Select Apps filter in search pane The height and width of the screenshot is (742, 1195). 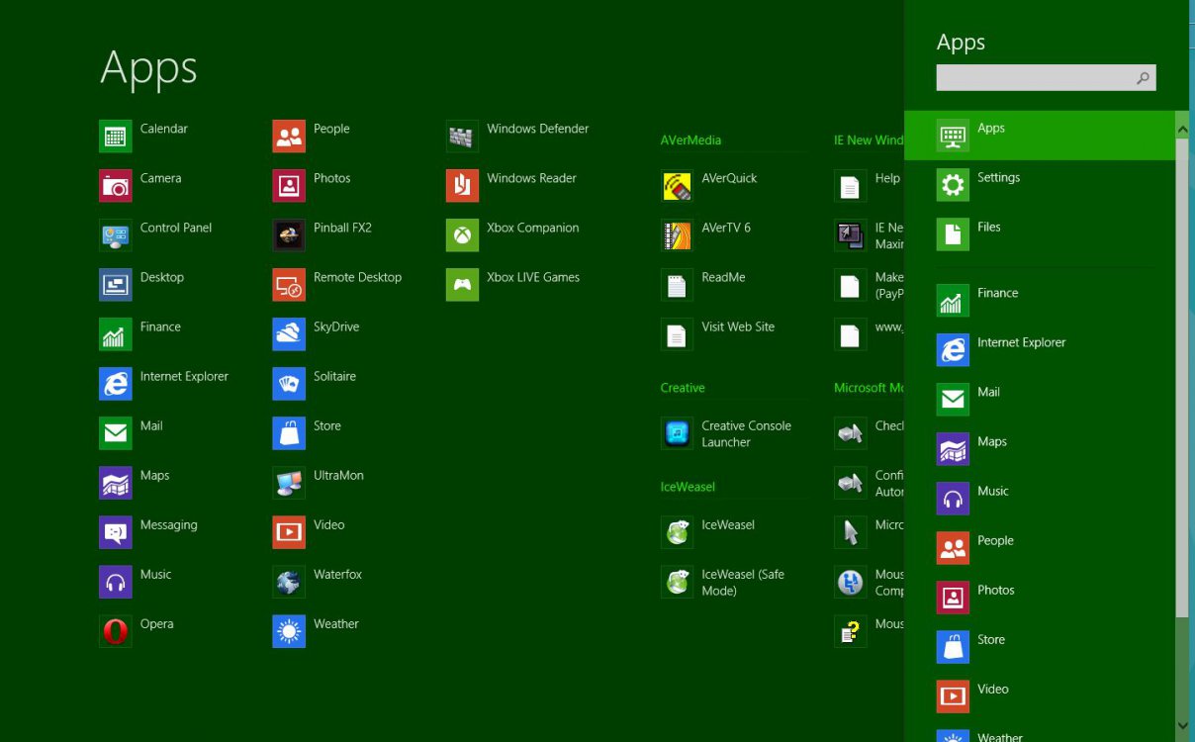[1039, 136]
